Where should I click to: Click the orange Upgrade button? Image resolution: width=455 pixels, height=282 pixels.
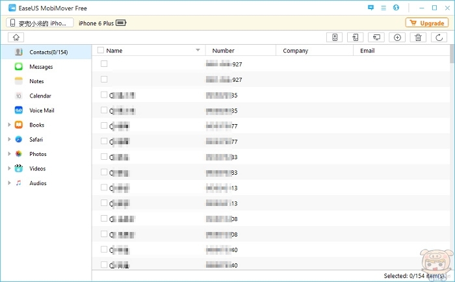[426, 23]
